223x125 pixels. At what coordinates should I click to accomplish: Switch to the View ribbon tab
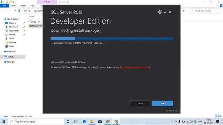pos(32,6)
